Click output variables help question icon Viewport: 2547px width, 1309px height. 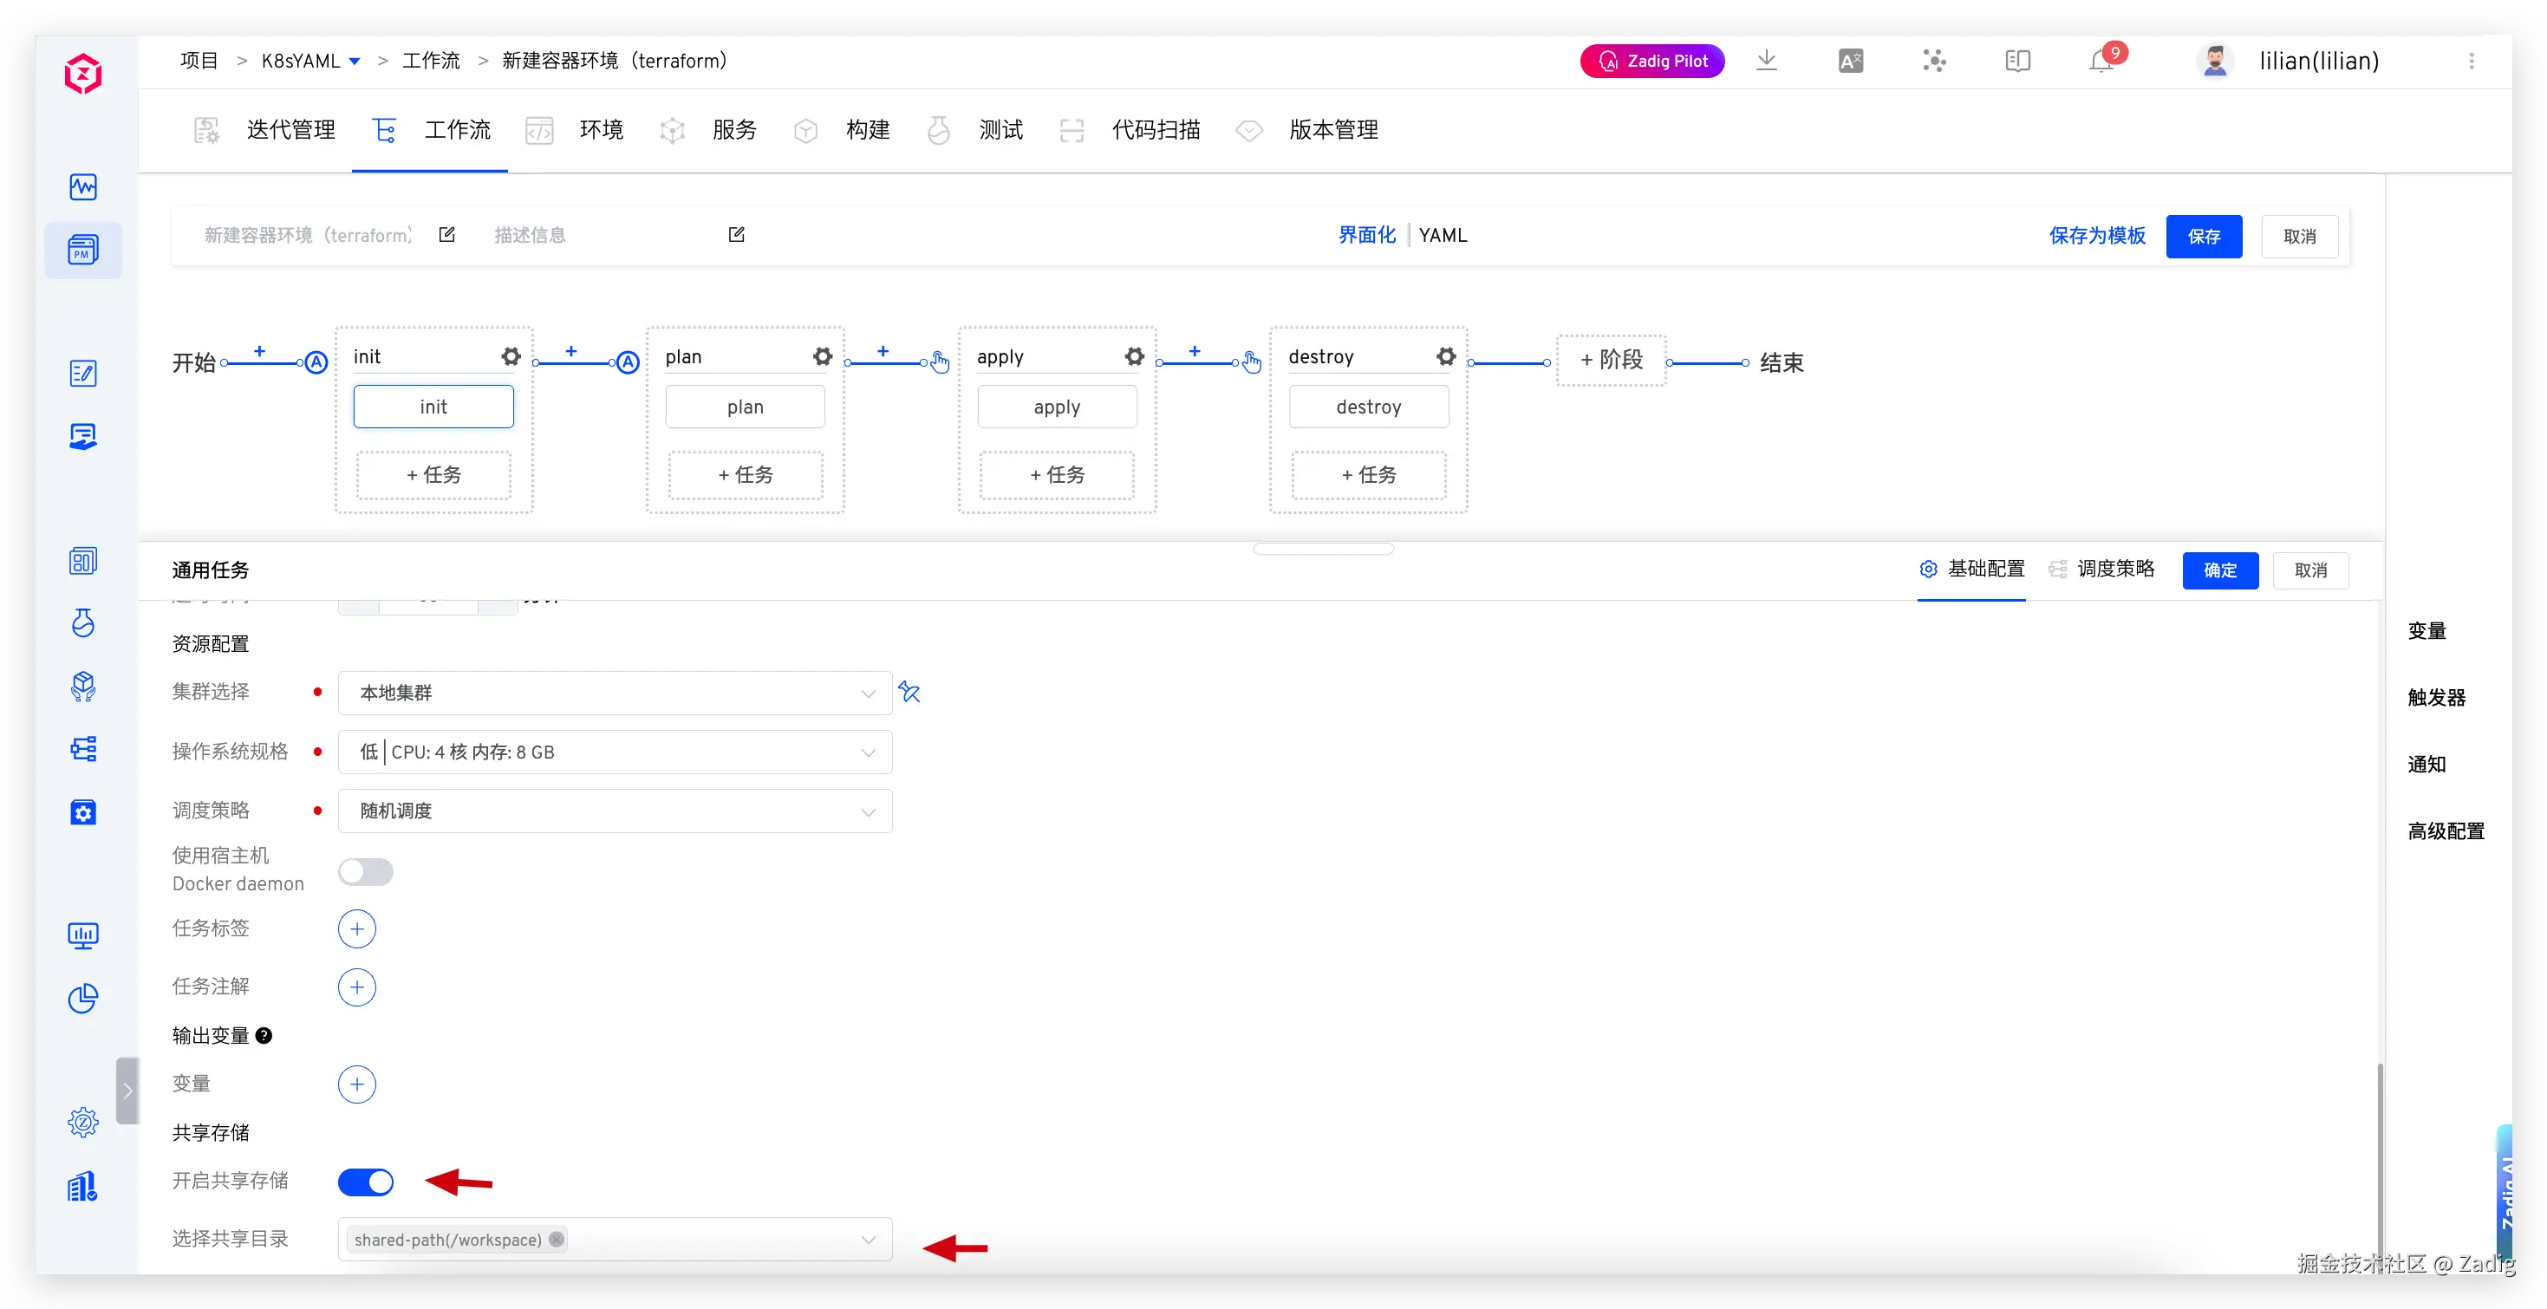coord(264,1035)
